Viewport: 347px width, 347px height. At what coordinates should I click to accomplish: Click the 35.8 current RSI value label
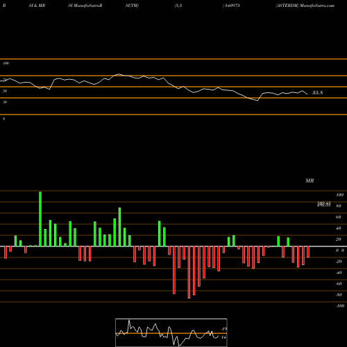[x=318, y=93]
